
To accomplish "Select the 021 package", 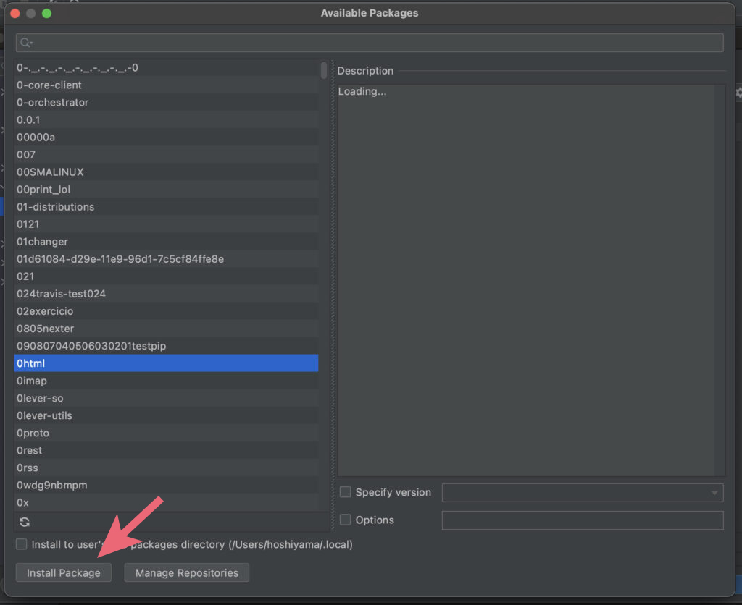I will coord(166,276).
